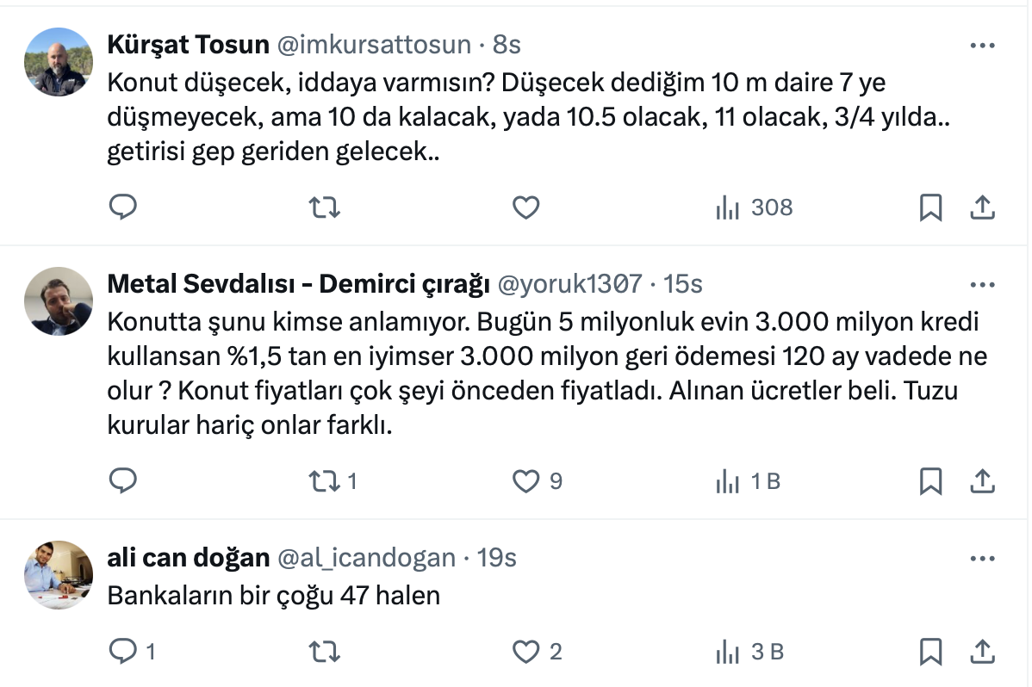Reply to Metal Sevdalısı's tweet
Viewport: 1032px width, 687px height.
123,481
